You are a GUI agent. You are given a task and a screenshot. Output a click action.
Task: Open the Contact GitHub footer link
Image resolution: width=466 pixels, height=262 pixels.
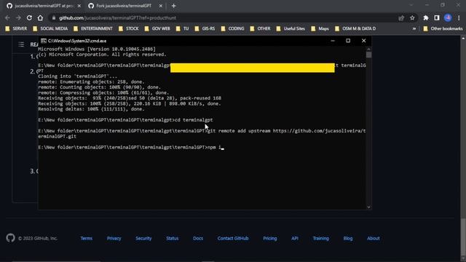pyautogui.click(x=233, y=238)
